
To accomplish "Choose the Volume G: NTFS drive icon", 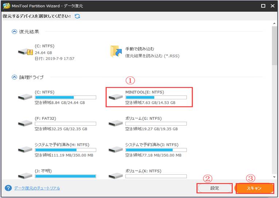I will coord(116,123).
